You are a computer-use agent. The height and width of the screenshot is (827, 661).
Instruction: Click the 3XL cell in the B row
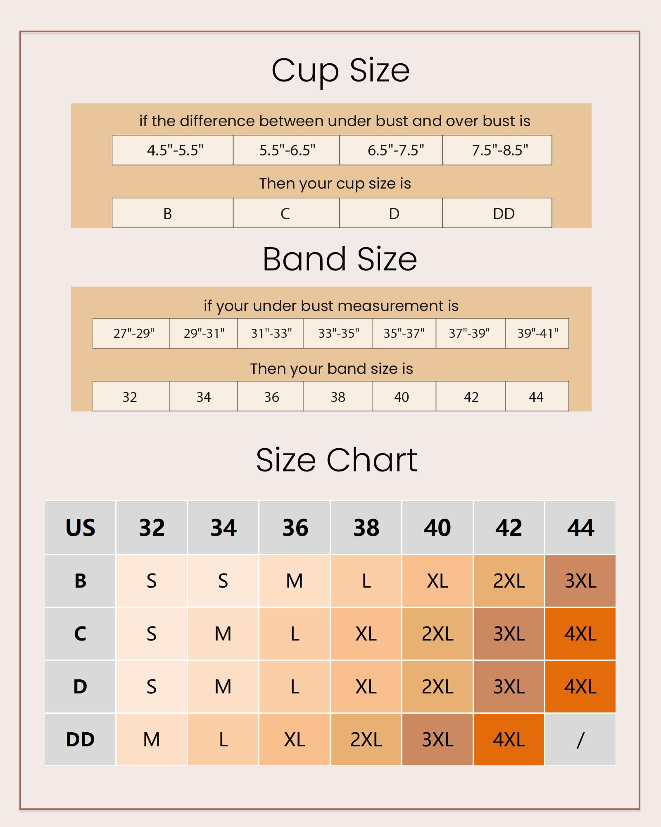coord(580,581)
